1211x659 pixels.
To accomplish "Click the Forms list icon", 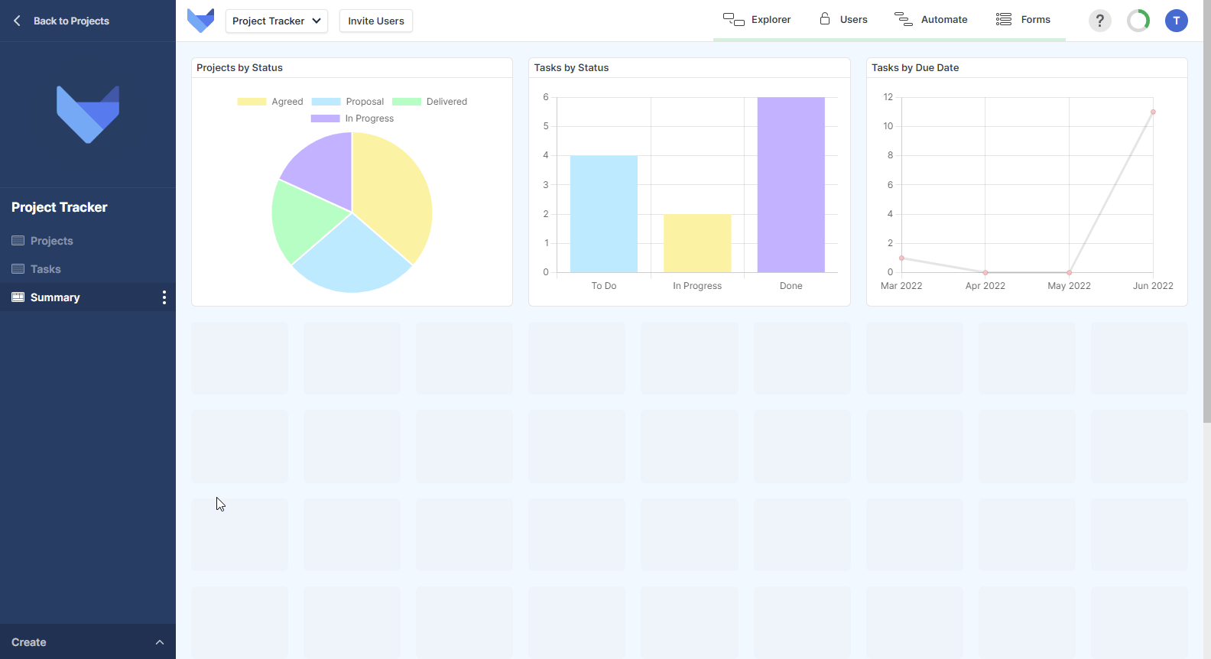I will click(1004, 20).
